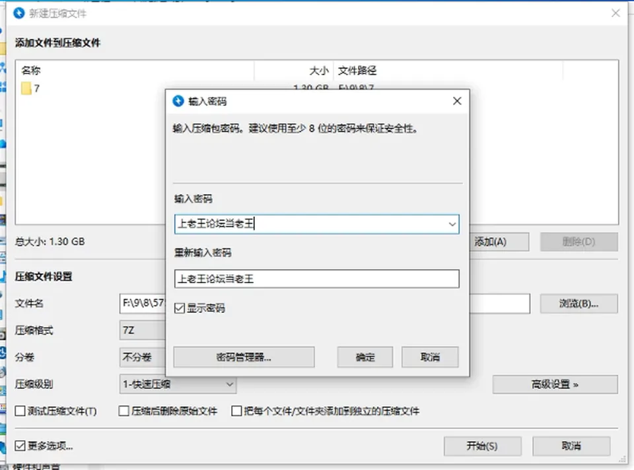634x470 pixels.
Task: Close the 输入密码 dialog with X
Action: [x=457, y=100]
